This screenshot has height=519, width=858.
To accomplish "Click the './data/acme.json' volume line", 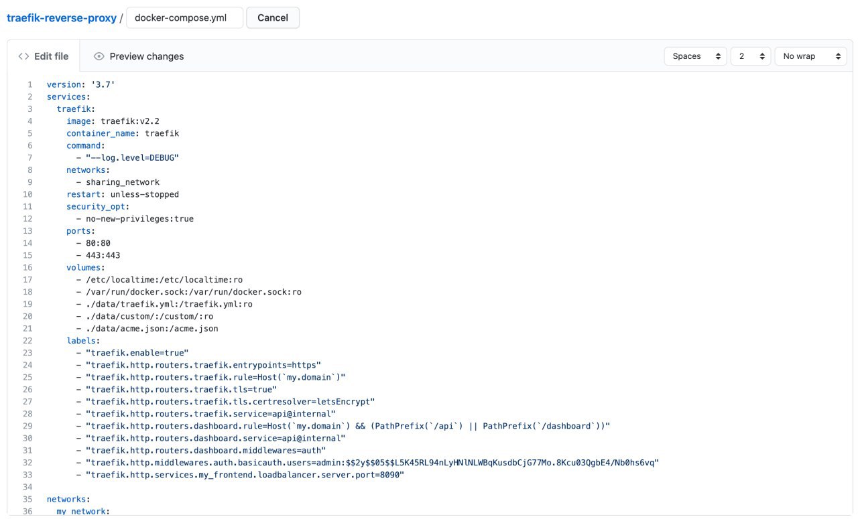I will [x=147, y=328].
